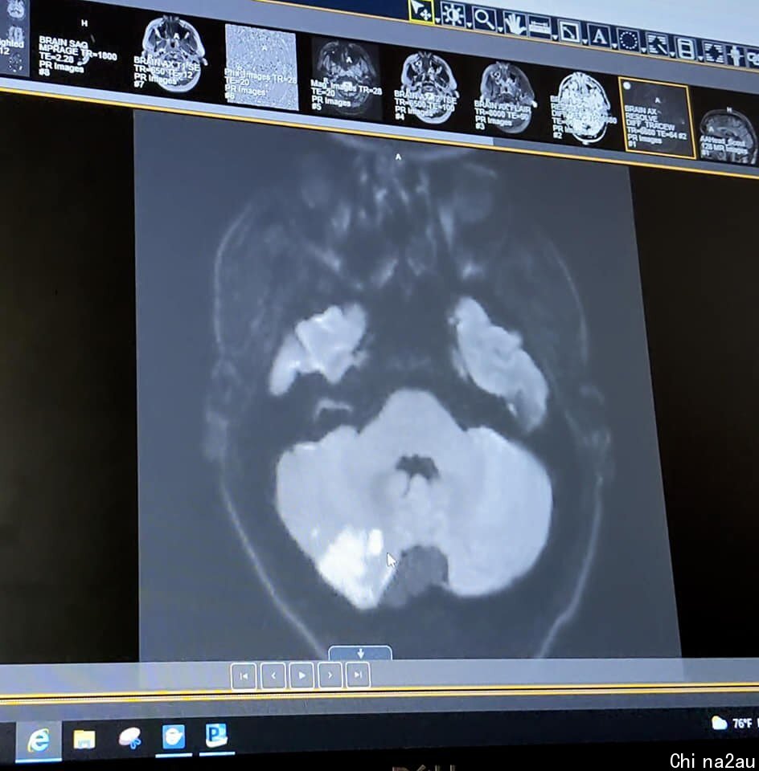Click the patient figure orientation icon
The height and width of the screenshot is (771, 759).
[735, 56]
